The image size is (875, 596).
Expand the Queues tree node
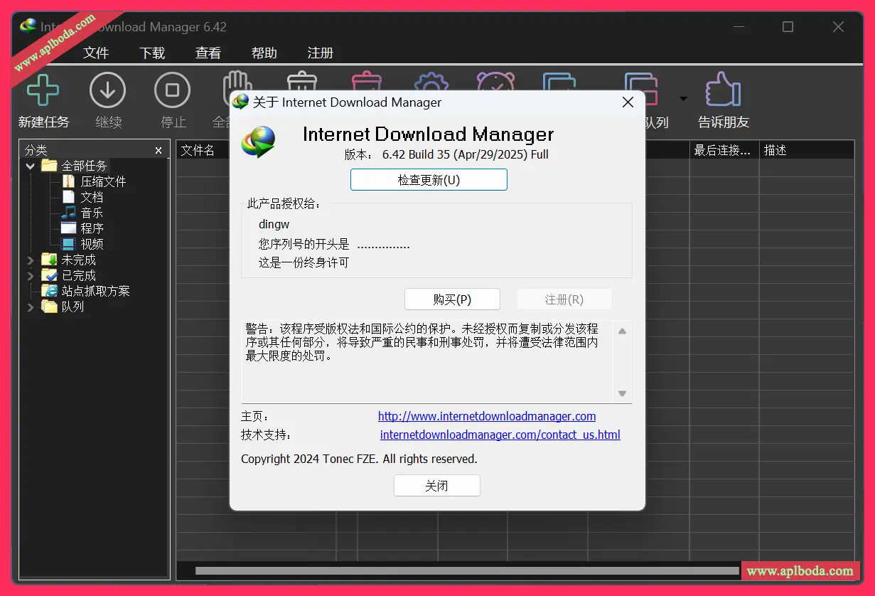pyautogui.click(x=31, y=307)
